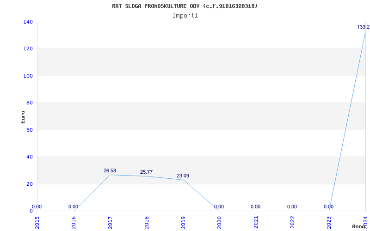Click the 23.09 data label for 2019

pos(183,176)
